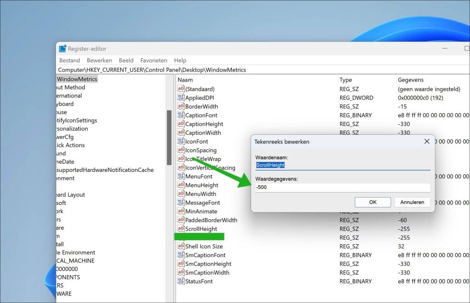This screenshot has width=470, height=303.
Task: Select the ScrollHeight string icon
Action: tap(181, 228)
